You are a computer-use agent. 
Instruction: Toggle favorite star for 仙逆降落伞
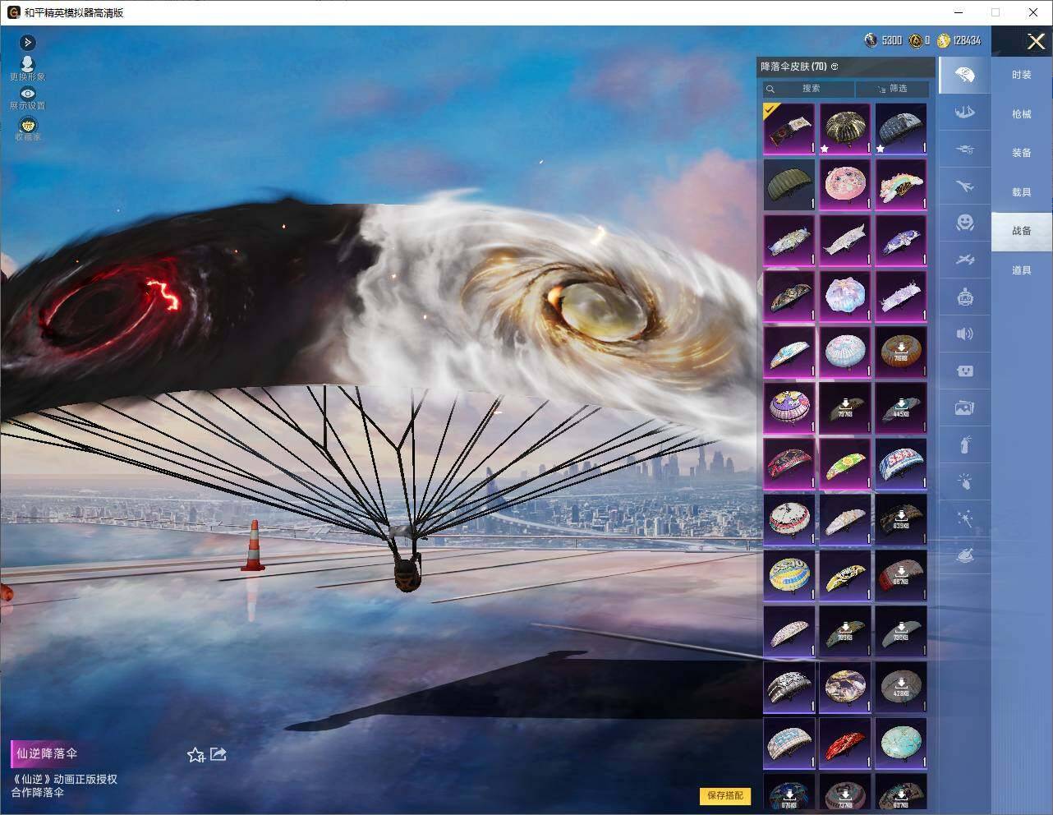195,754
